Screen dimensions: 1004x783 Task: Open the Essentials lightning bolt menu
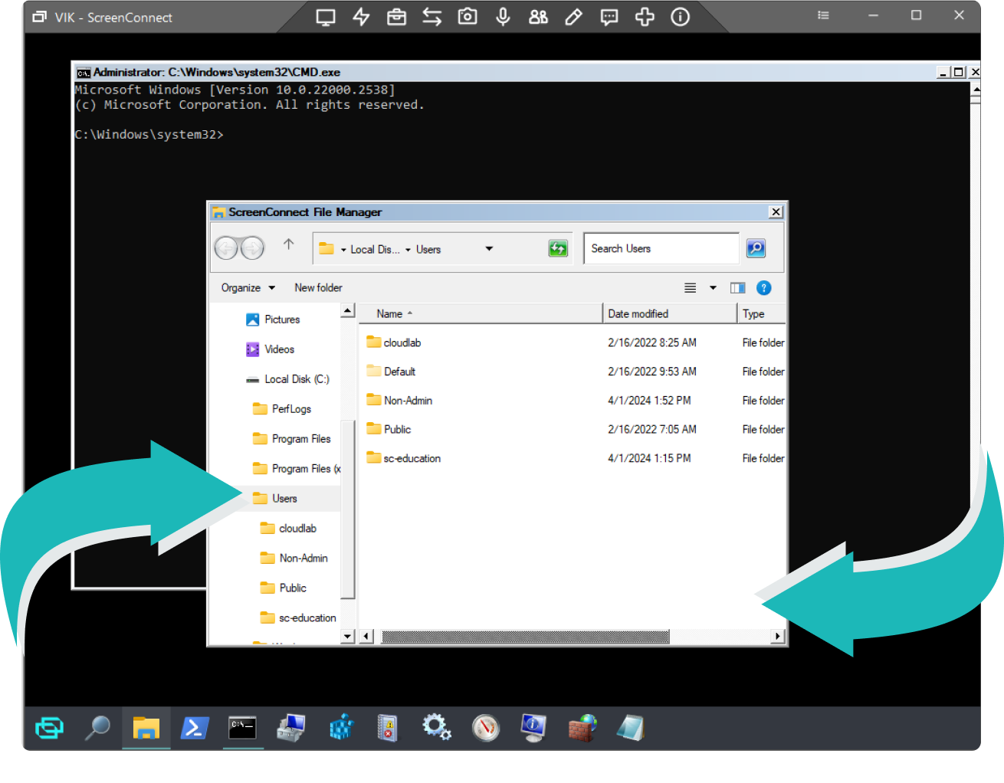361,17
